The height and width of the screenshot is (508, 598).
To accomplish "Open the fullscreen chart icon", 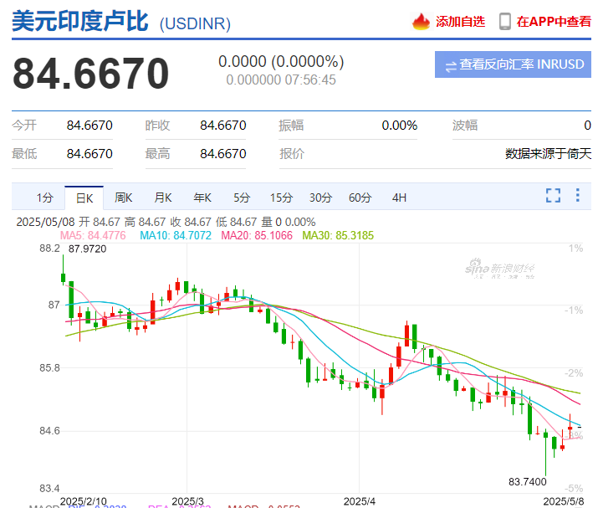I will pyautogui.click(x=553, y=195).
